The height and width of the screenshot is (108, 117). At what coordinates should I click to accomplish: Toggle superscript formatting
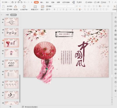(x=70, y=9)
